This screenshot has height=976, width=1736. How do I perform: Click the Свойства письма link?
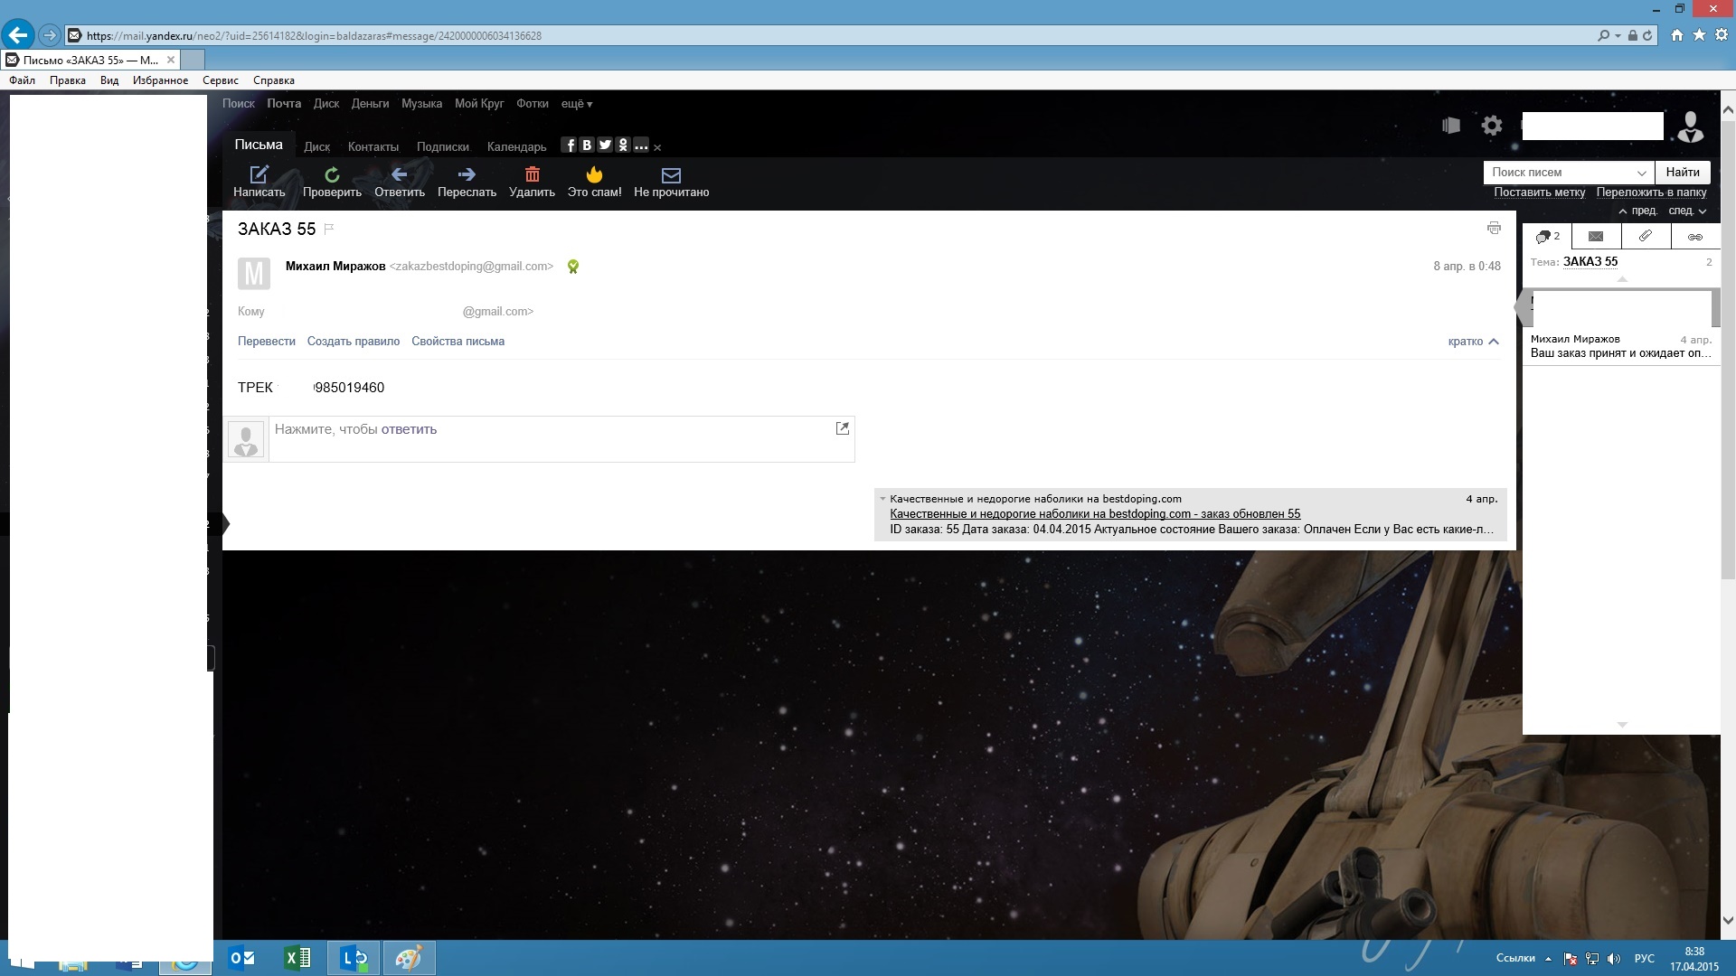[458, 342]
